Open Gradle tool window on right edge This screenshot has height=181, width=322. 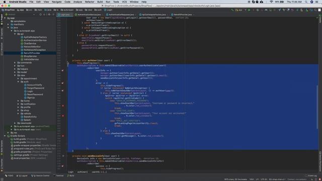pyautogui.click(x=320, y=19)
